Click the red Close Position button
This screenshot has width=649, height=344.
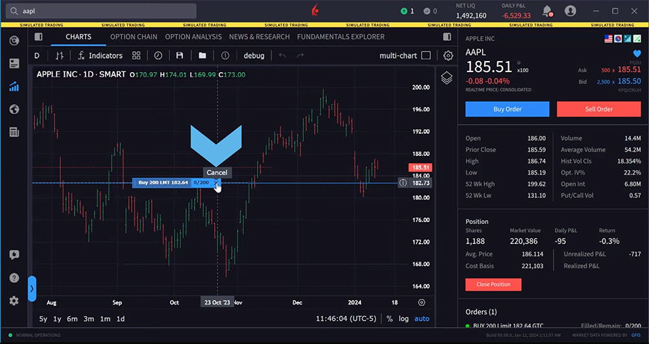coord(493,284)
